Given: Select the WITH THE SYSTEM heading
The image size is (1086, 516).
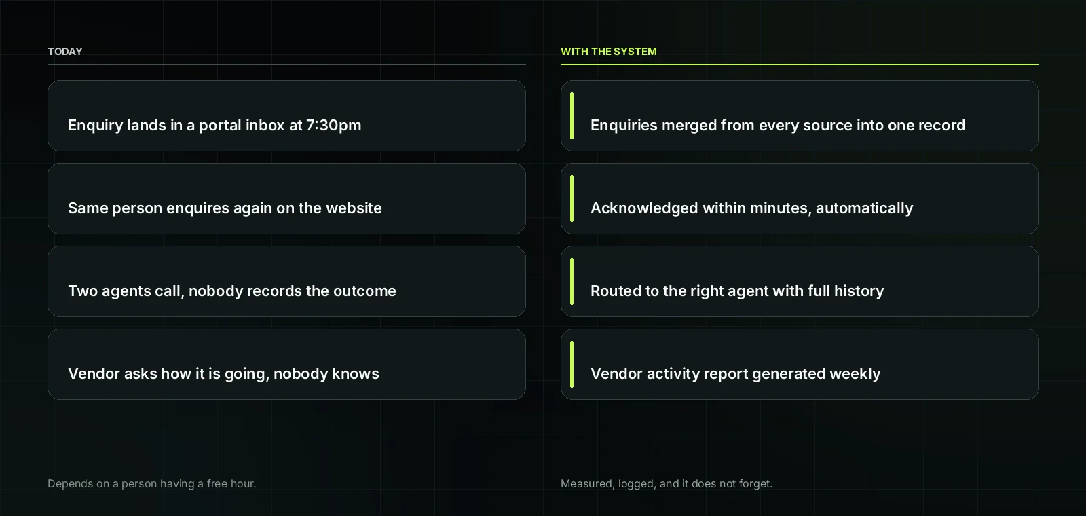Looking at the screenshot, I should 609,52.
